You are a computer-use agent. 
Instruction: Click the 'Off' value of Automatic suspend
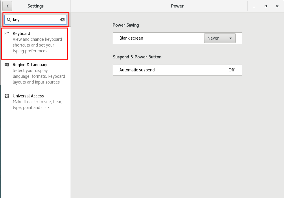click(x=231, y=70)
